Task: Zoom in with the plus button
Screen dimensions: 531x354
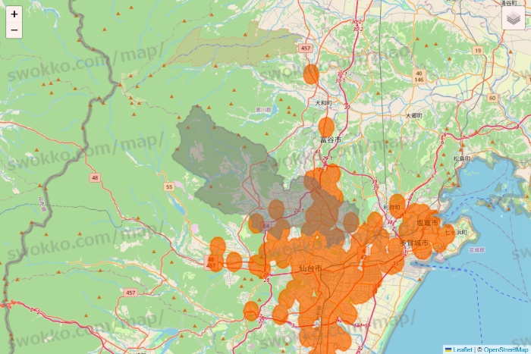Action: (x=14, y=14)
